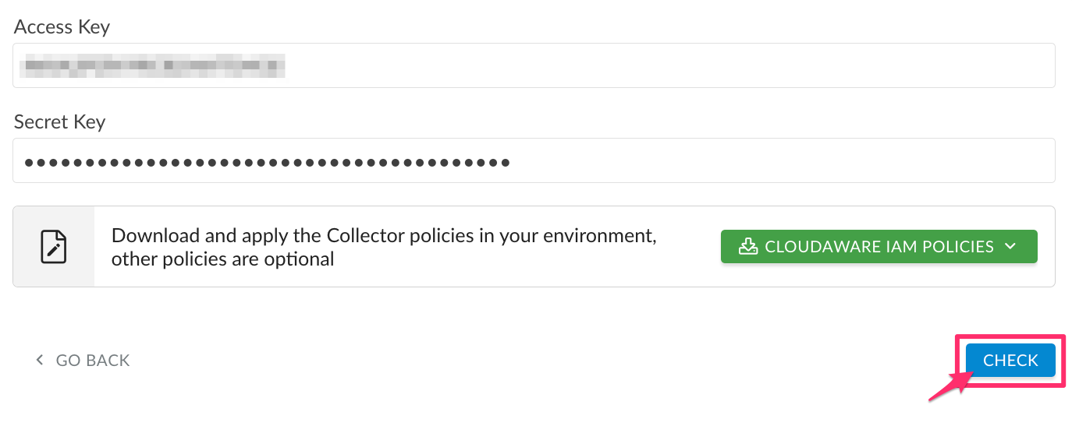1072x433 pixels.
Task: Click the Access Key label
Action: tap(62, 27)
